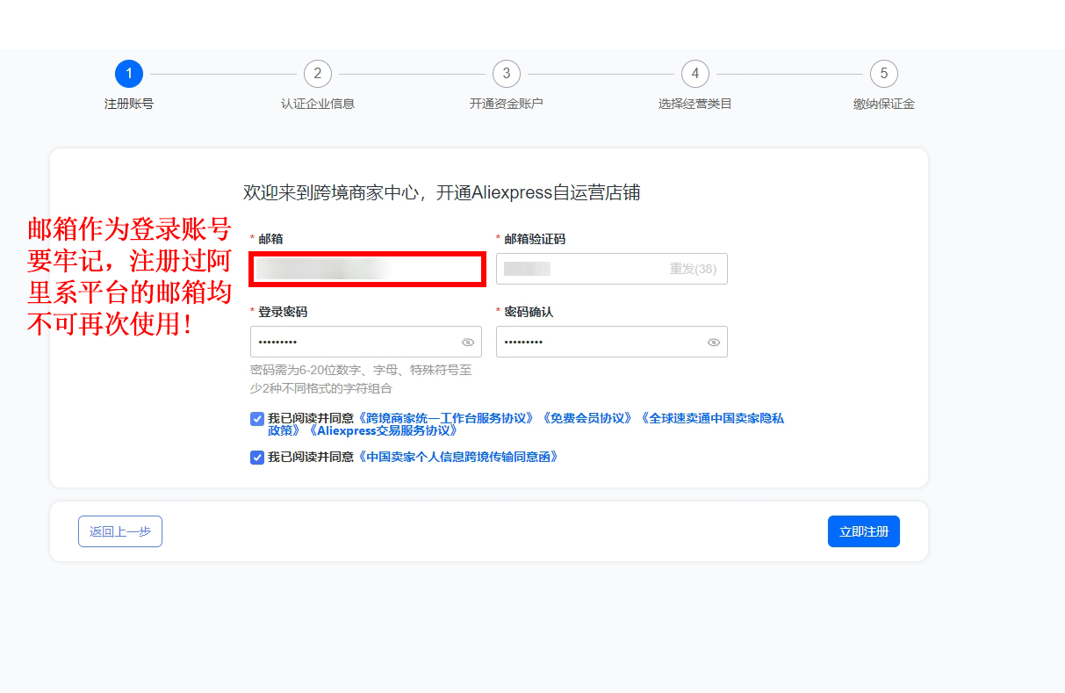
Task: Focus the 登录密码 password field
Action: (351, 343)
